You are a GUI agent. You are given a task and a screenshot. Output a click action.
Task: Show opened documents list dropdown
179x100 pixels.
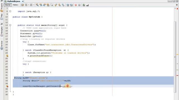pos(174,1)
